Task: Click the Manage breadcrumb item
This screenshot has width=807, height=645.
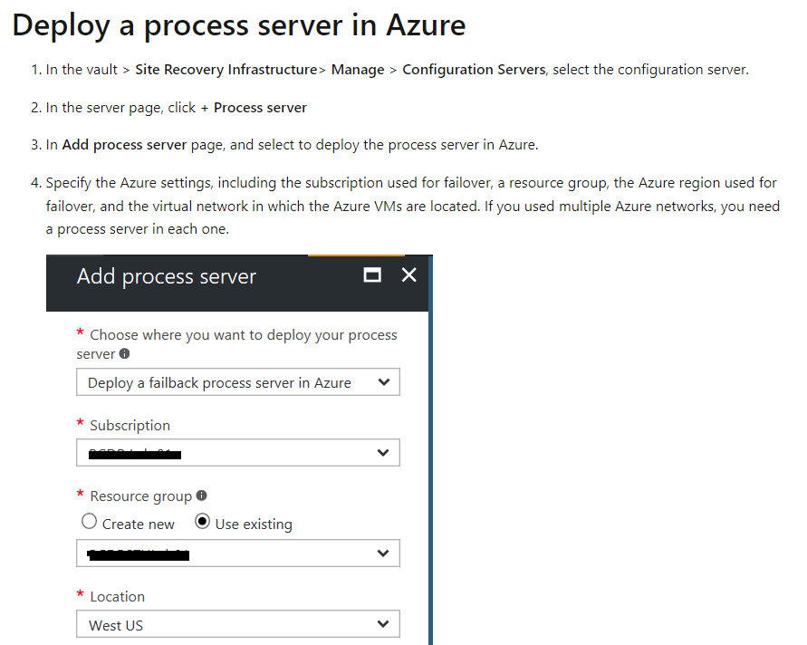Action: tap(358, 69)
